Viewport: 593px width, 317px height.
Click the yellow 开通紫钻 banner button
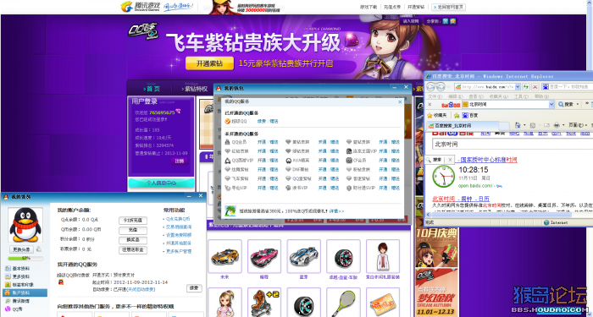[x=209, y=63]
